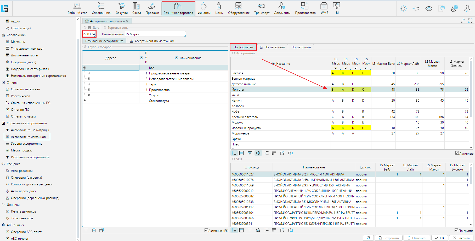
Task: Click the Сохранить button
Action: (x=388, y=238)
